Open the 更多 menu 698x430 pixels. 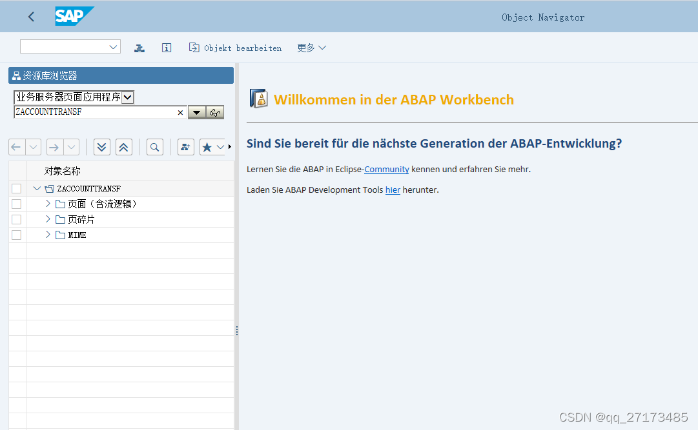point(312,48)
